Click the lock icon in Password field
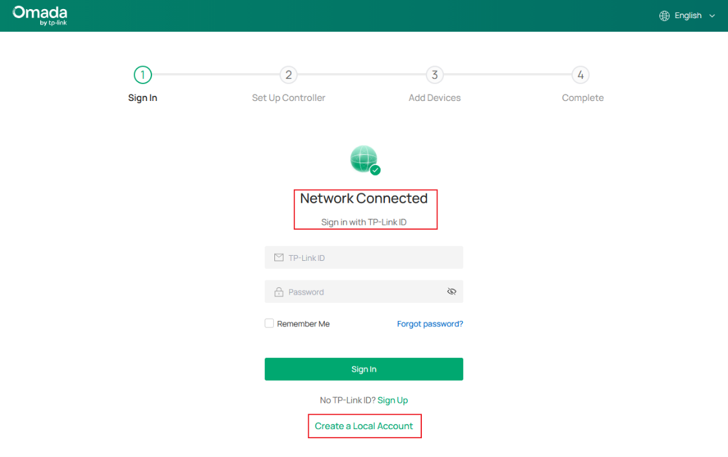Viewport: 728px width, 457px height. click(x=278, y=292)
